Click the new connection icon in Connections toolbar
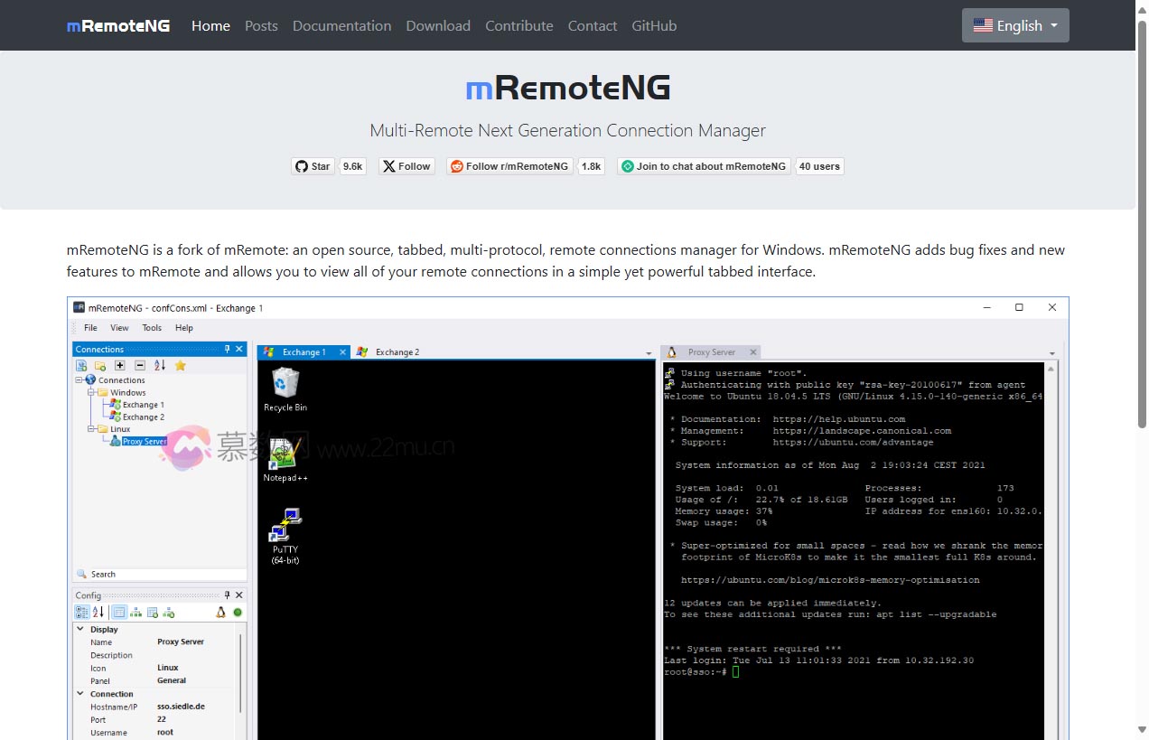Image resolution: width=1149 pixels, height=740 pixels. (x=81, y=365)
